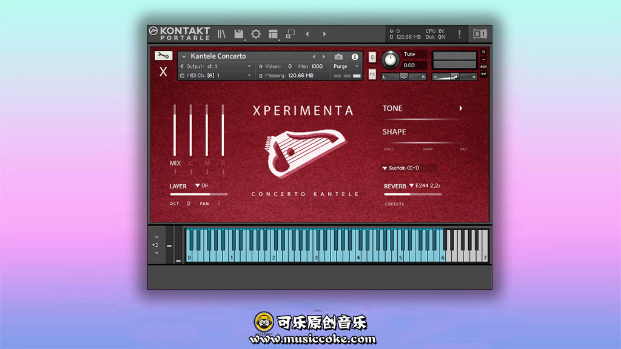621x349 pixels.
Task: Toggle the C microphone label
Action: [x=191, y=163]
